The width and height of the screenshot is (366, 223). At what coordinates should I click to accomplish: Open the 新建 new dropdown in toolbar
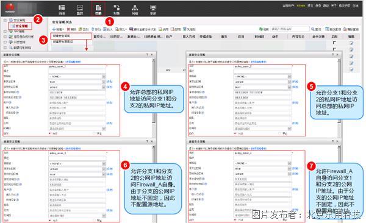click(58, 29)
